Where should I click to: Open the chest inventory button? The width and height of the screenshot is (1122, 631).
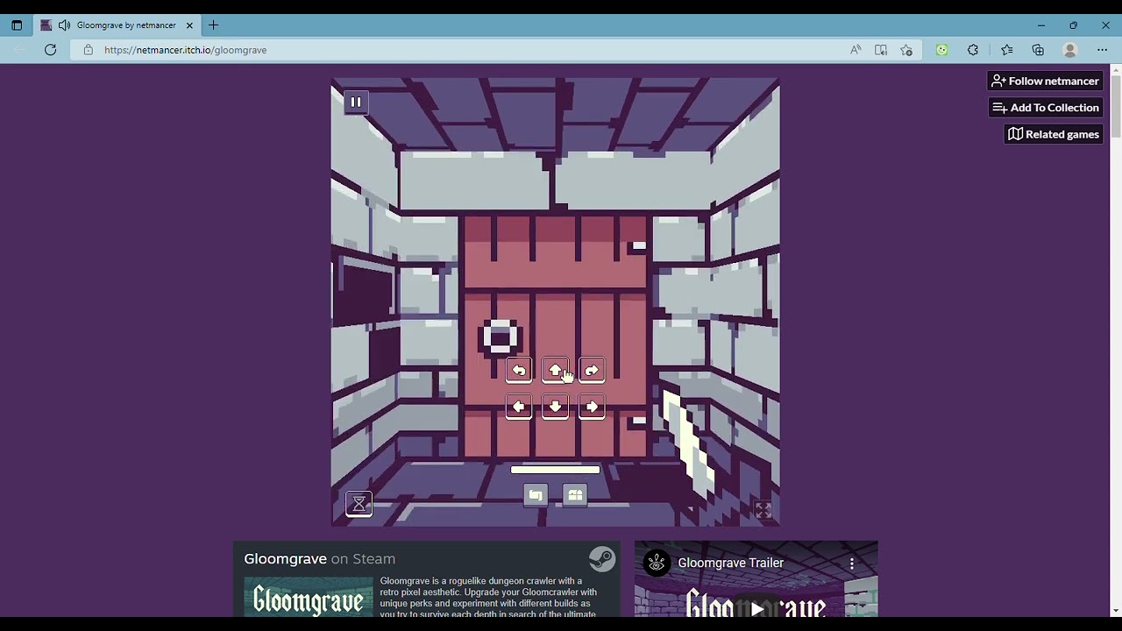pyautogui.click(x=575, y=496)
